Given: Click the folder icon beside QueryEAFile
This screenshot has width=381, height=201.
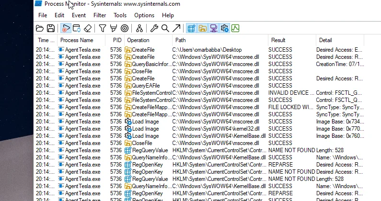Looking at the screenshot, I should coord(128,86).
